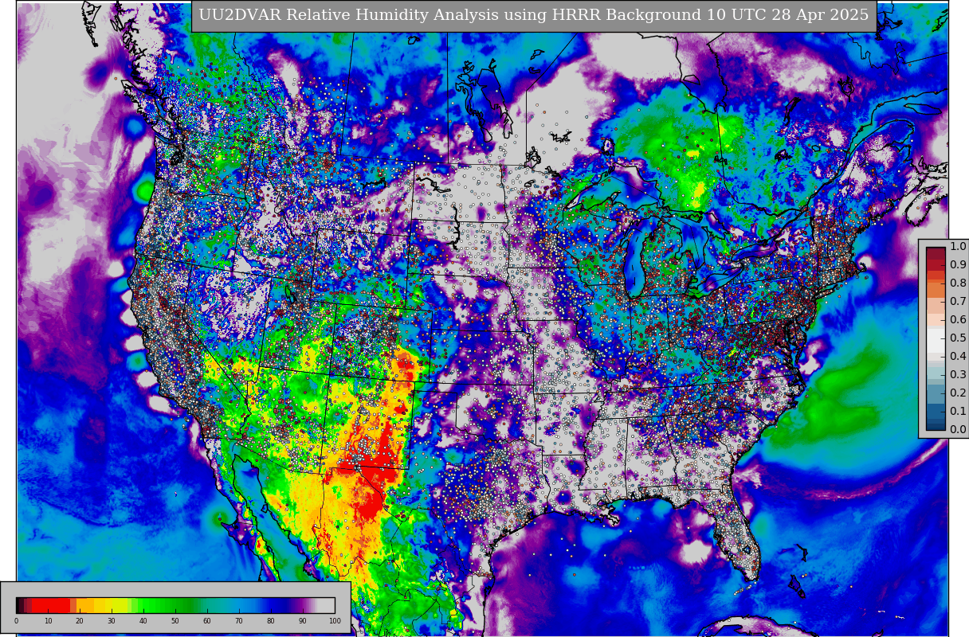
Task: Pick the green band near 50 on humidity colorbar
Action: (x=175, y=604)
